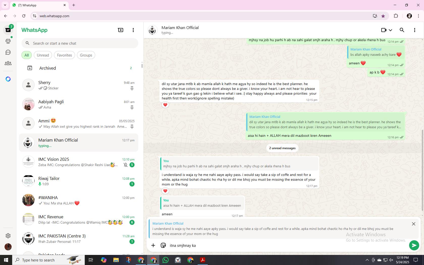Open the emoji and sticker picker
Image resolution: width=424 pixels, height=265 pixels.
(163, 245)
